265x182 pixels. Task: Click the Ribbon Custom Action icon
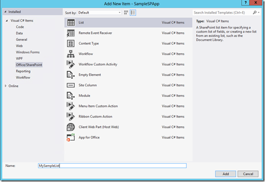[71, 117]
